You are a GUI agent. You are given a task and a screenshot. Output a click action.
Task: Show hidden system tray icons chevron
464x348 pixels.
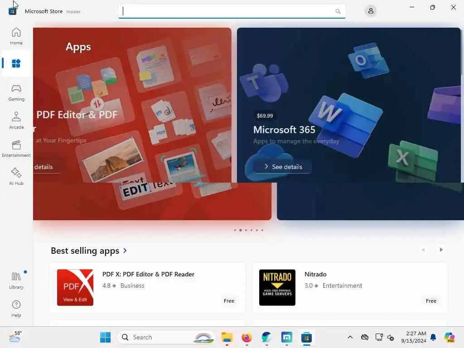coord(350,337)
